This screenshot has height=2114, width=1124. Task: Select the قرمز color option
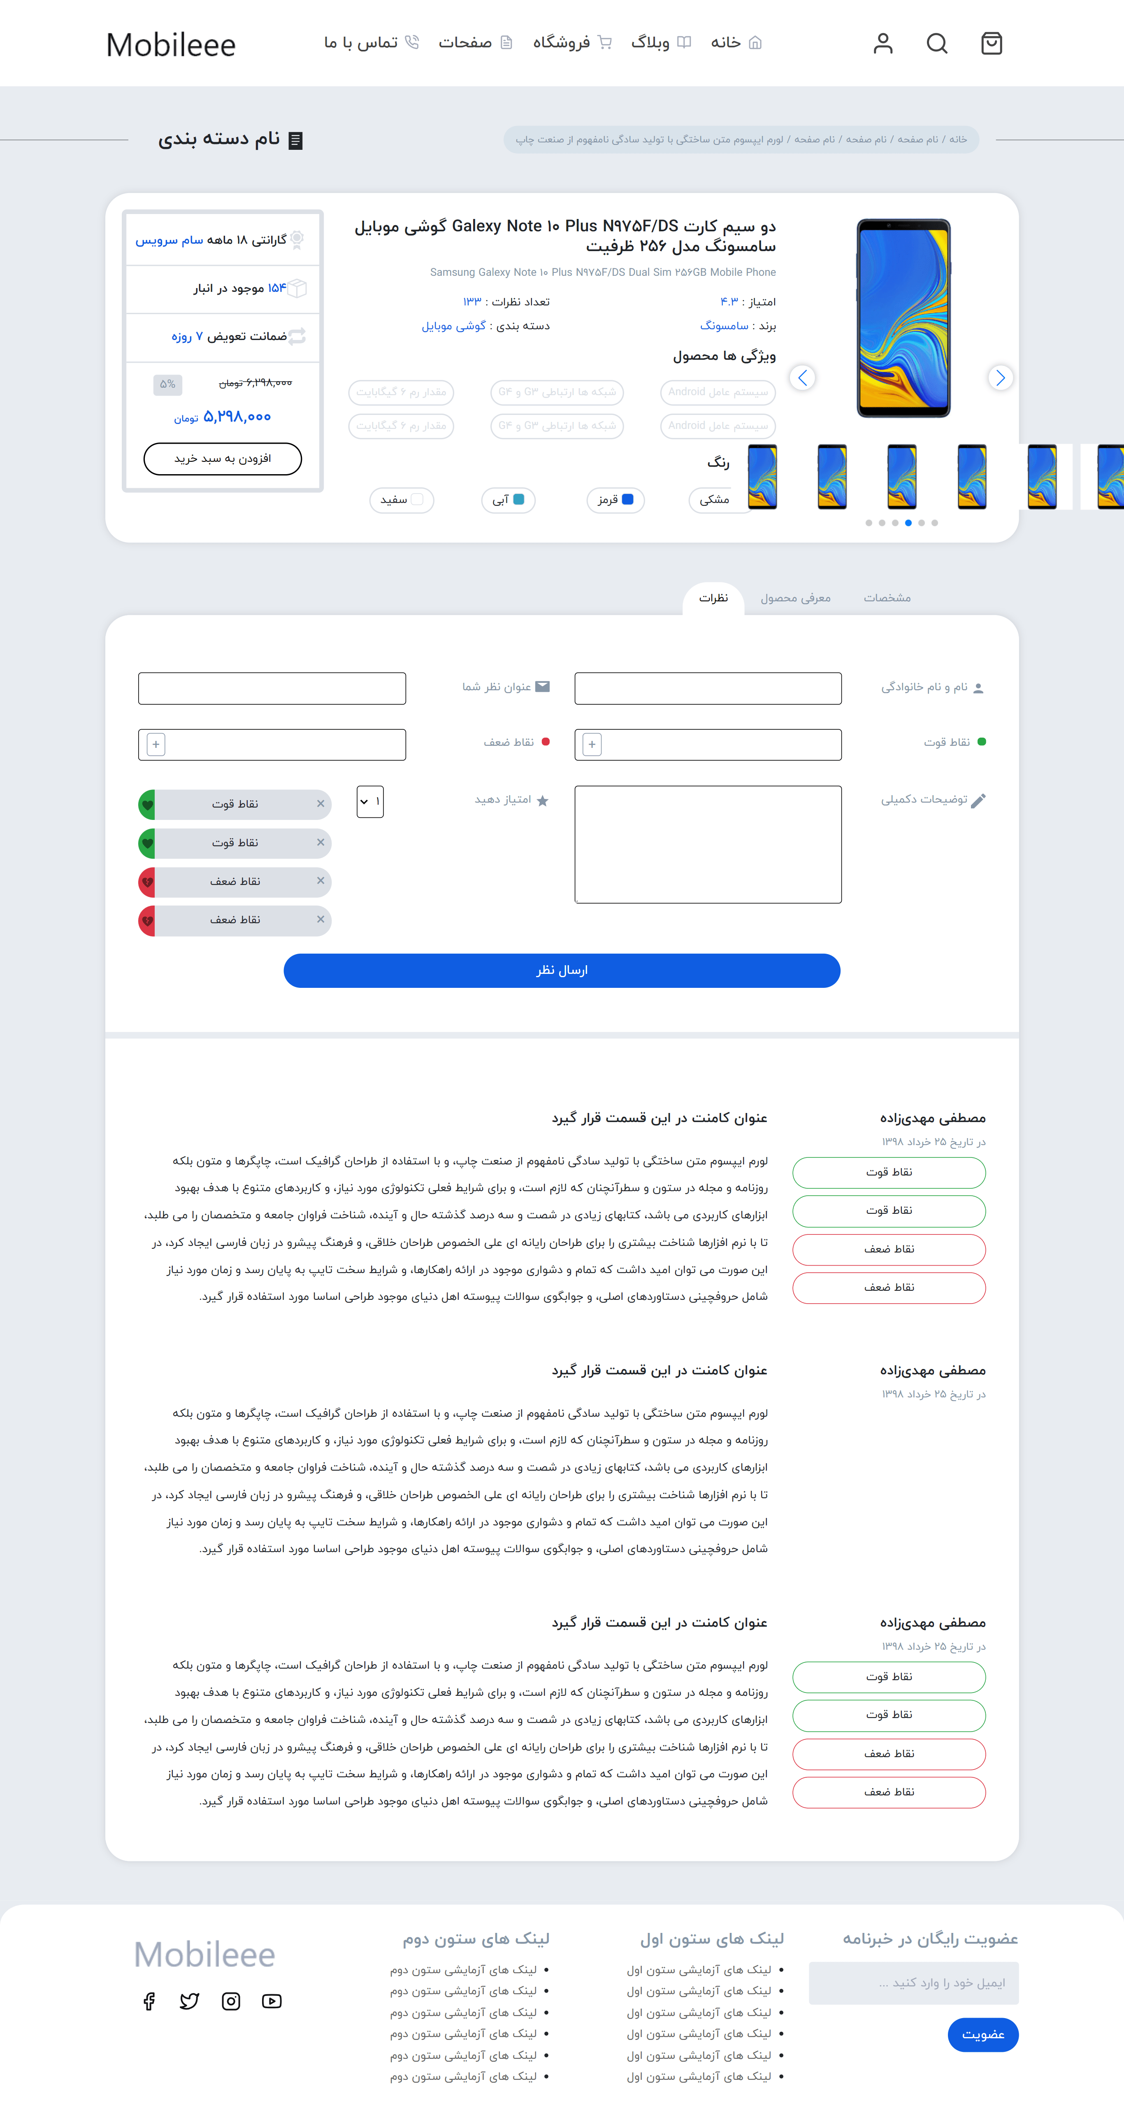(615, 500)
